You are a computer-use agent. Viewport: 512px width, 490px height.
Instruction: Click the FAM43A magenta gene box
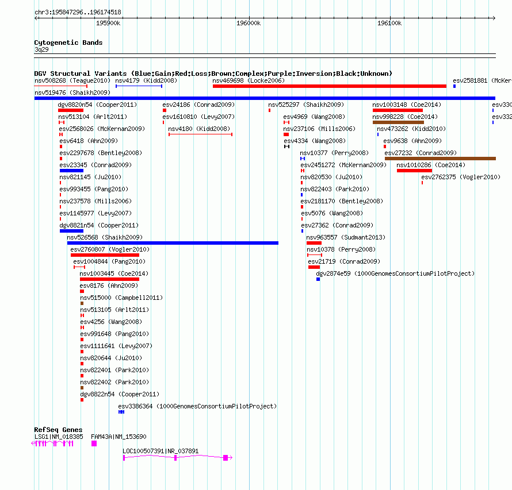coord(94,443)
